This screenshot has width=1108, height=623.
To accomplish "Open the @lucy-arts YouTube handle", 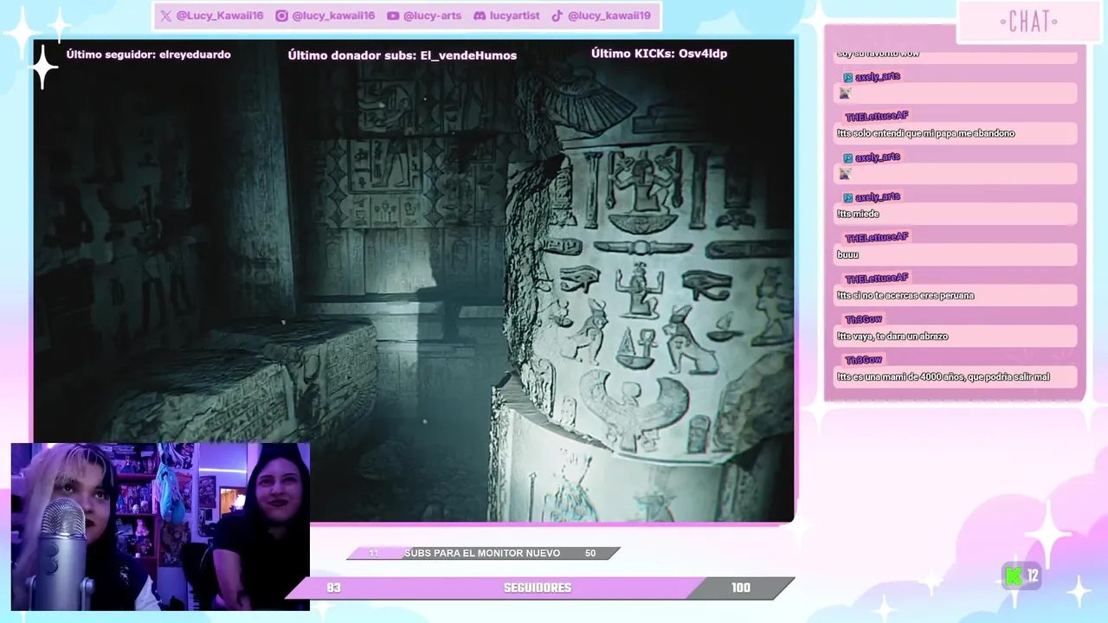I will point(432,16).
